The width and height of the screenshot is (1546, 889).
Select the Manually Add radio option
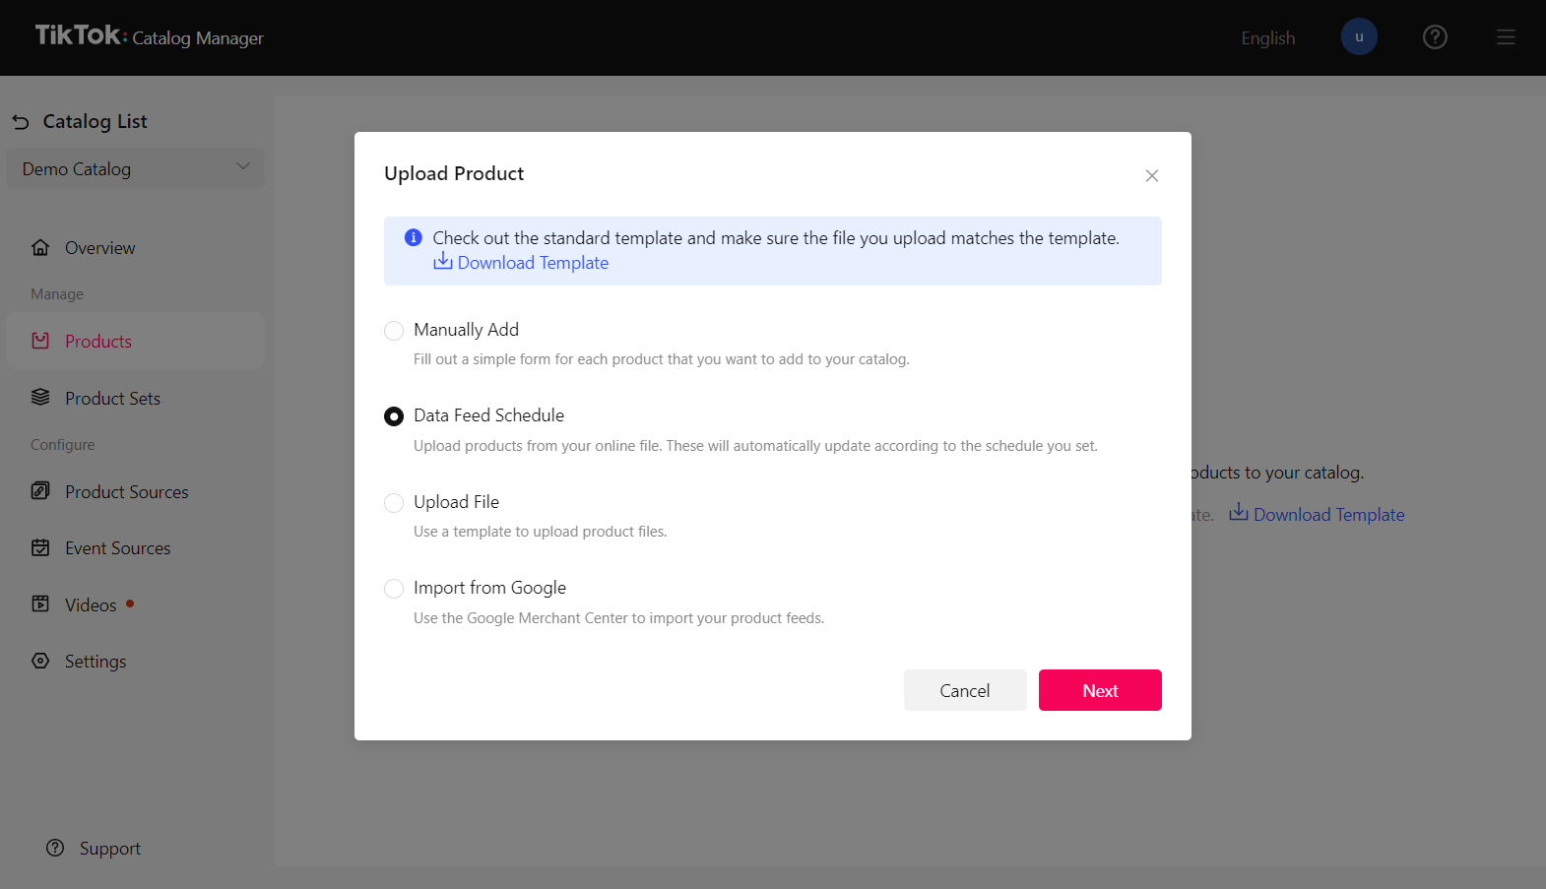394,331
